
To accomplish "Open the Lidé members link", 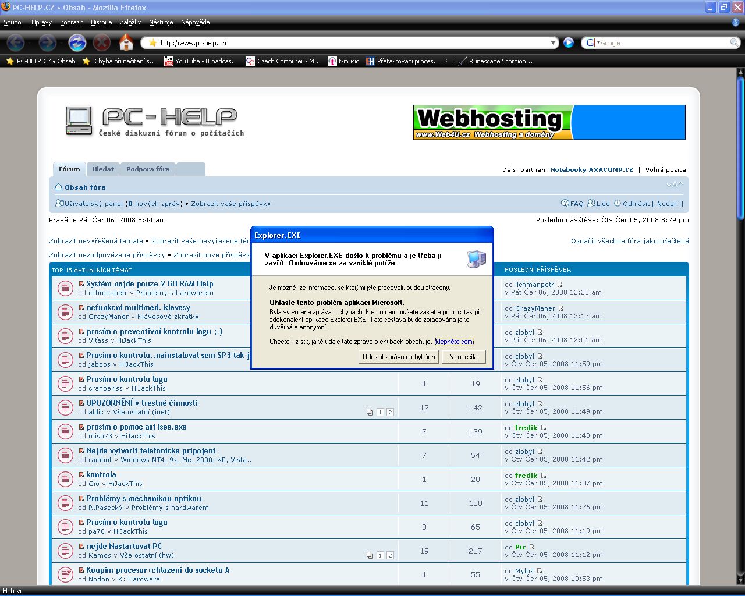I will (x=599, y=204).
